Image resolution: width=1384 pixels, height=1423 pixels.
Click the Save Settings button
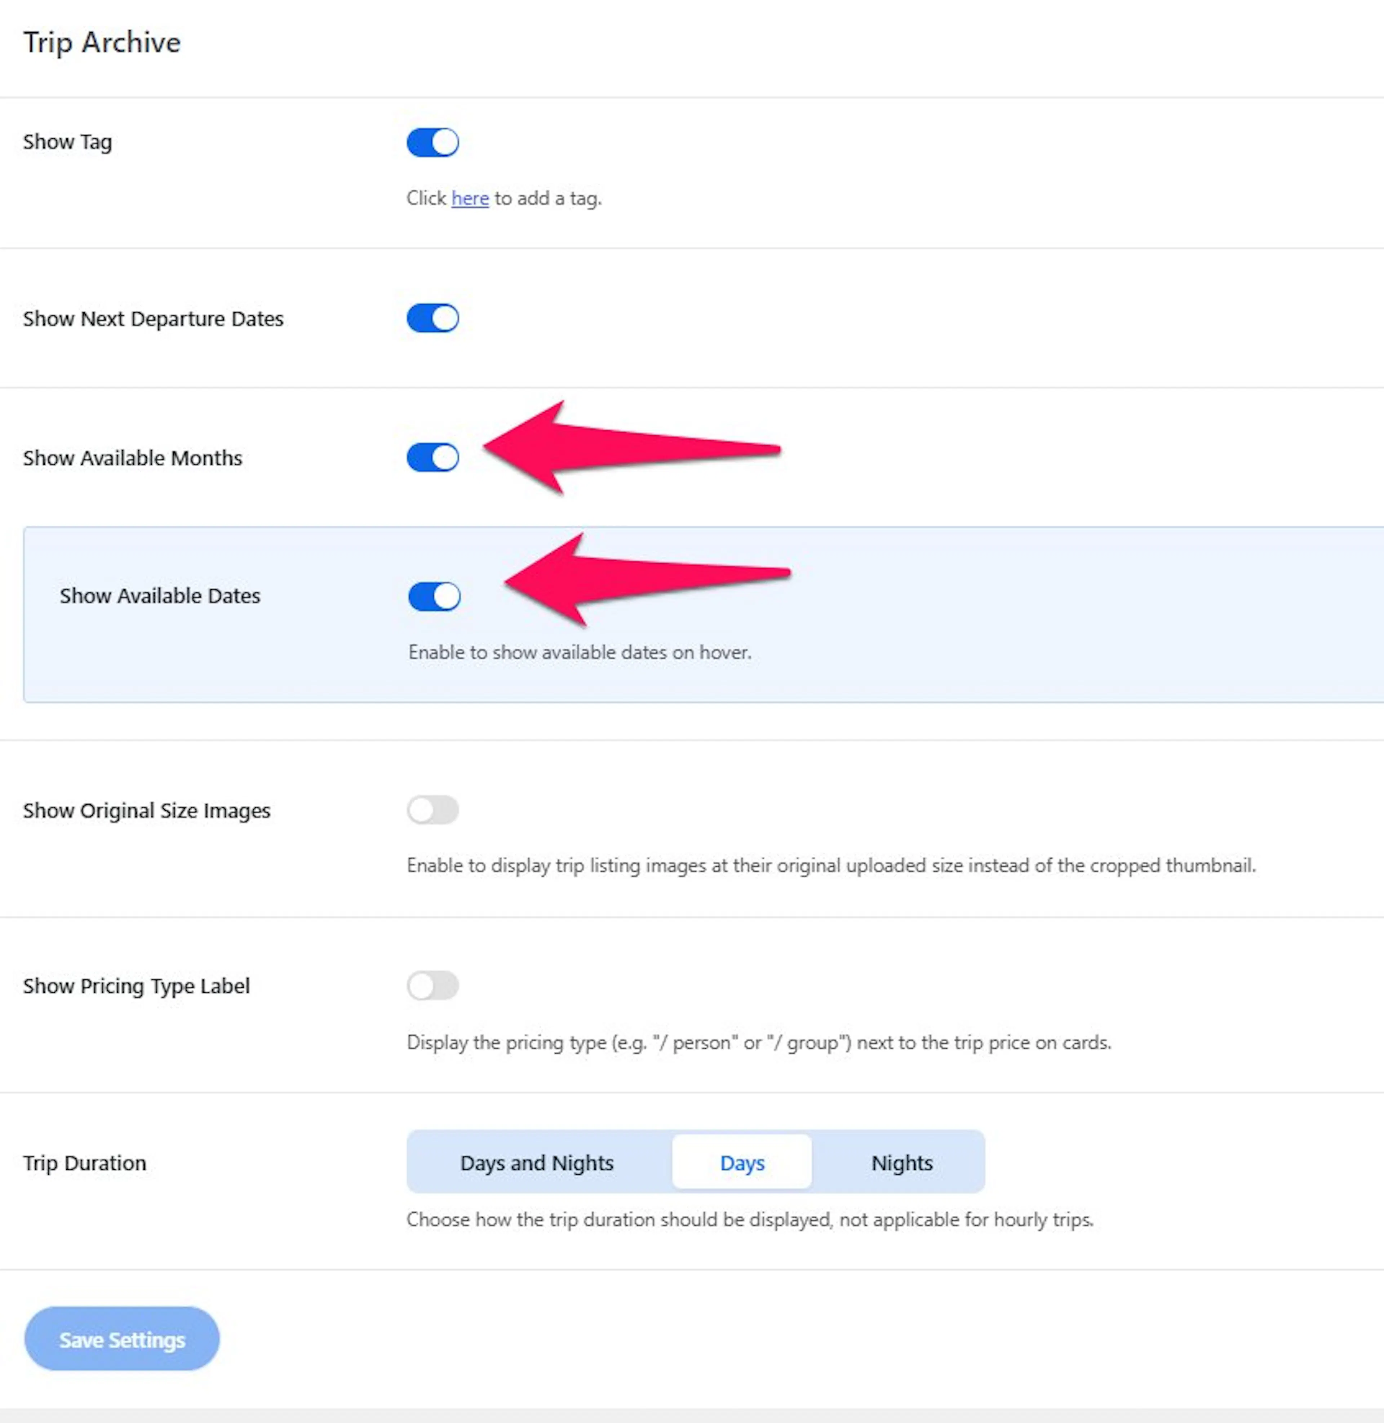122,1339
